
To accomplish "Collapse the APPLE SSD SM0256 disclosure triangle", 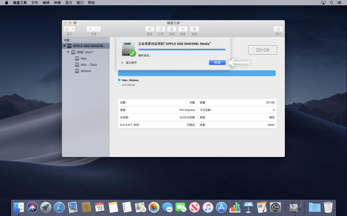I will click(65, 46).
